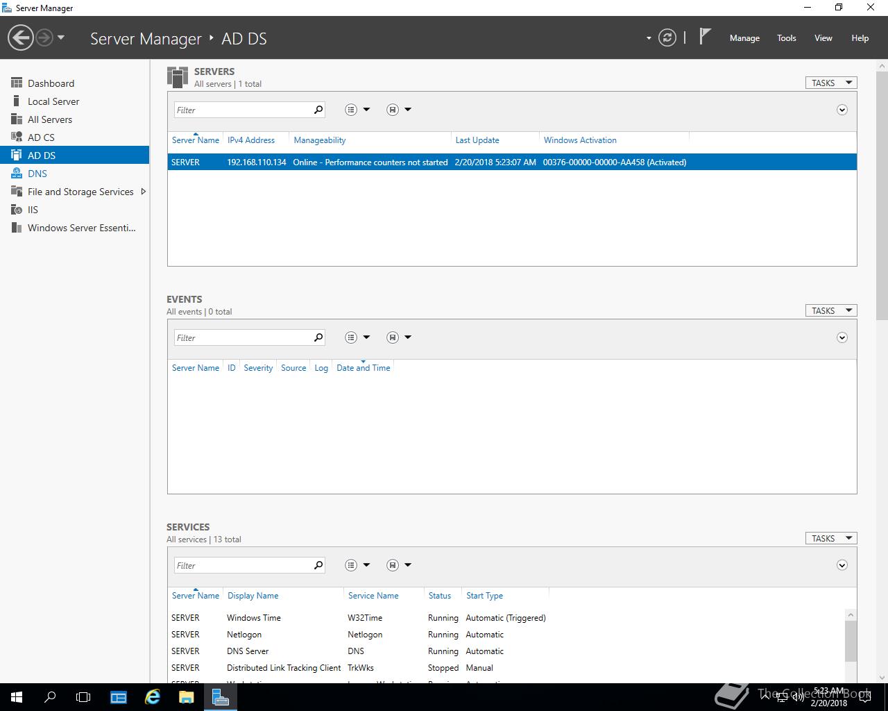
Task: Click the DNS role icon
Action: [x=17, y=174]
